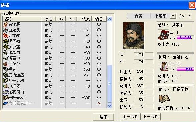Go to 下一武将 next general

[x=150, y=117]
